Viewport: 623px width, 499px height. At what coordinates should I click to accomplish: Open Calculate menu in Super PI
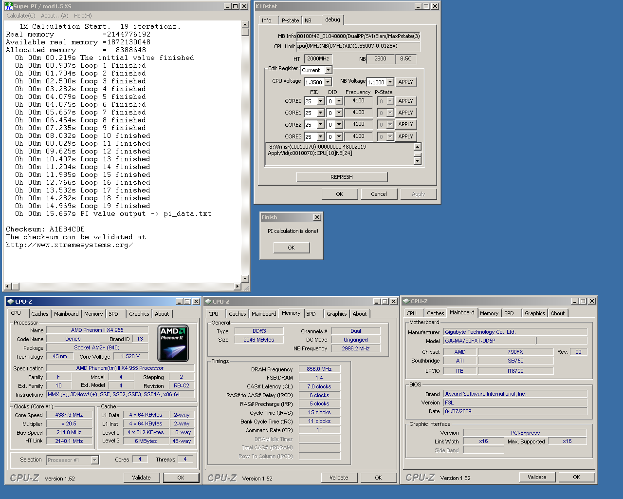21,16
